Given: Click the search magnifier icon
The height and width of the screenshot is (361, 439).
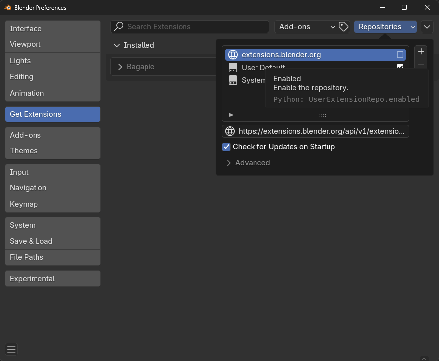Looking at the screenshot, I should [119, 27].
